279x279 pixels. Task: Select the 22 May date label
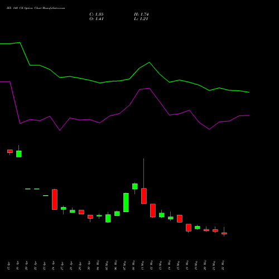click(223, 265)
